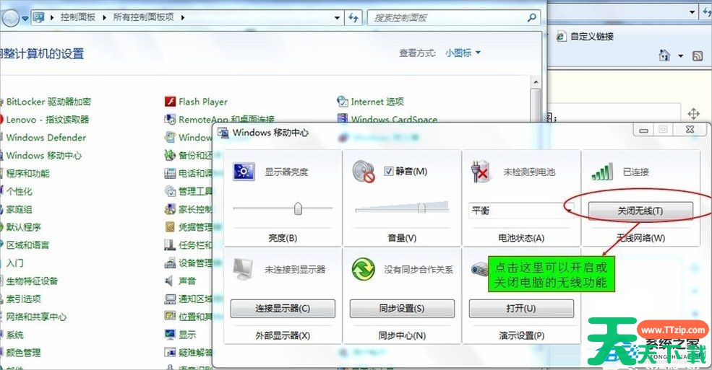Expand the 小图标 view mode dropdown
The width and height of the screenshot is (712, 370).
point(478,53)
